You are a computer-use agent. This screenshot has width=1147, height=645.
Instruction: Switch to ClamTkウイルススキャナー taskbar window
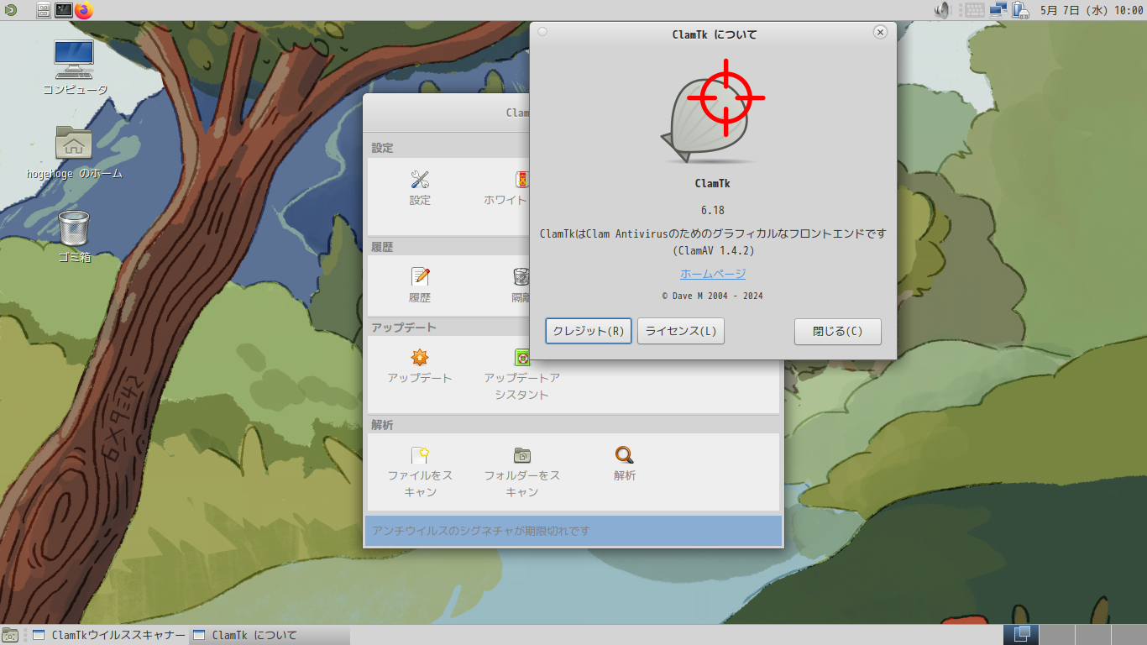pyautogui.click(x=109, y=635)
